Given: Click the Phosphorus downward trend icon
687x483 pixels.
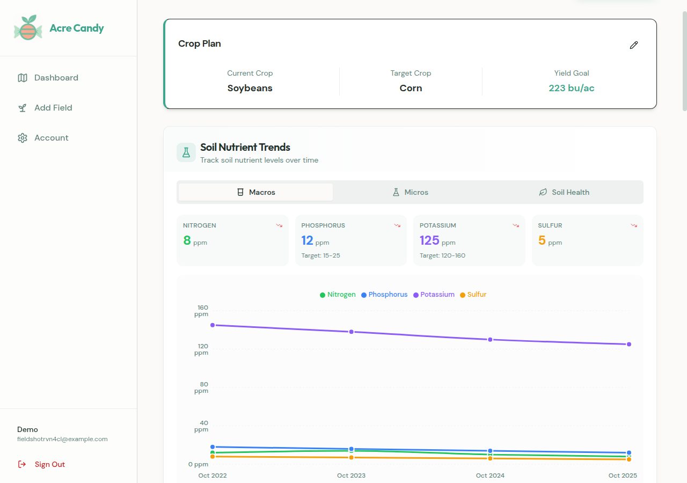Looking at the screenshot, I should [397, 225].
